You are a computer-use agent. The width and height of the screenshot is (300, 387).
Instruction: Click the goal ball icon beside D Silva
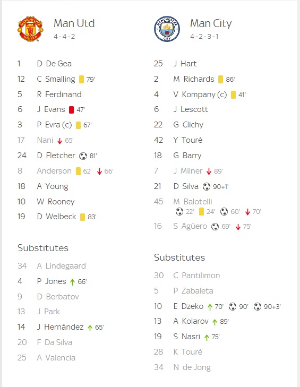207,186
